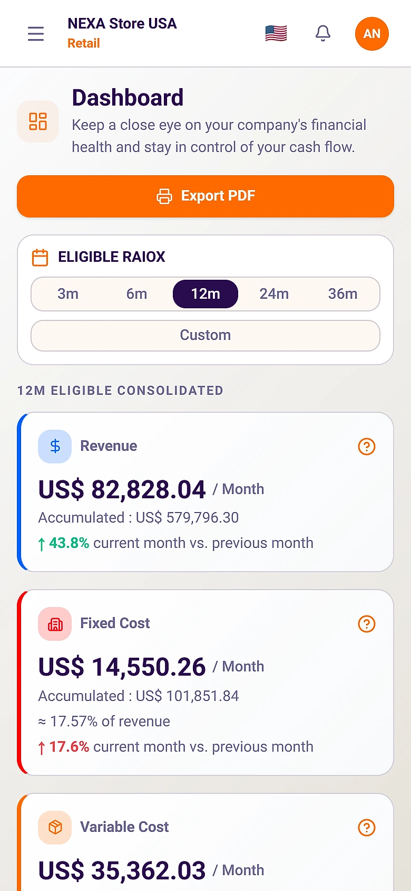411x891 pixels.
Task: Open the Custom period selector
Action: (x=205, y=336)
